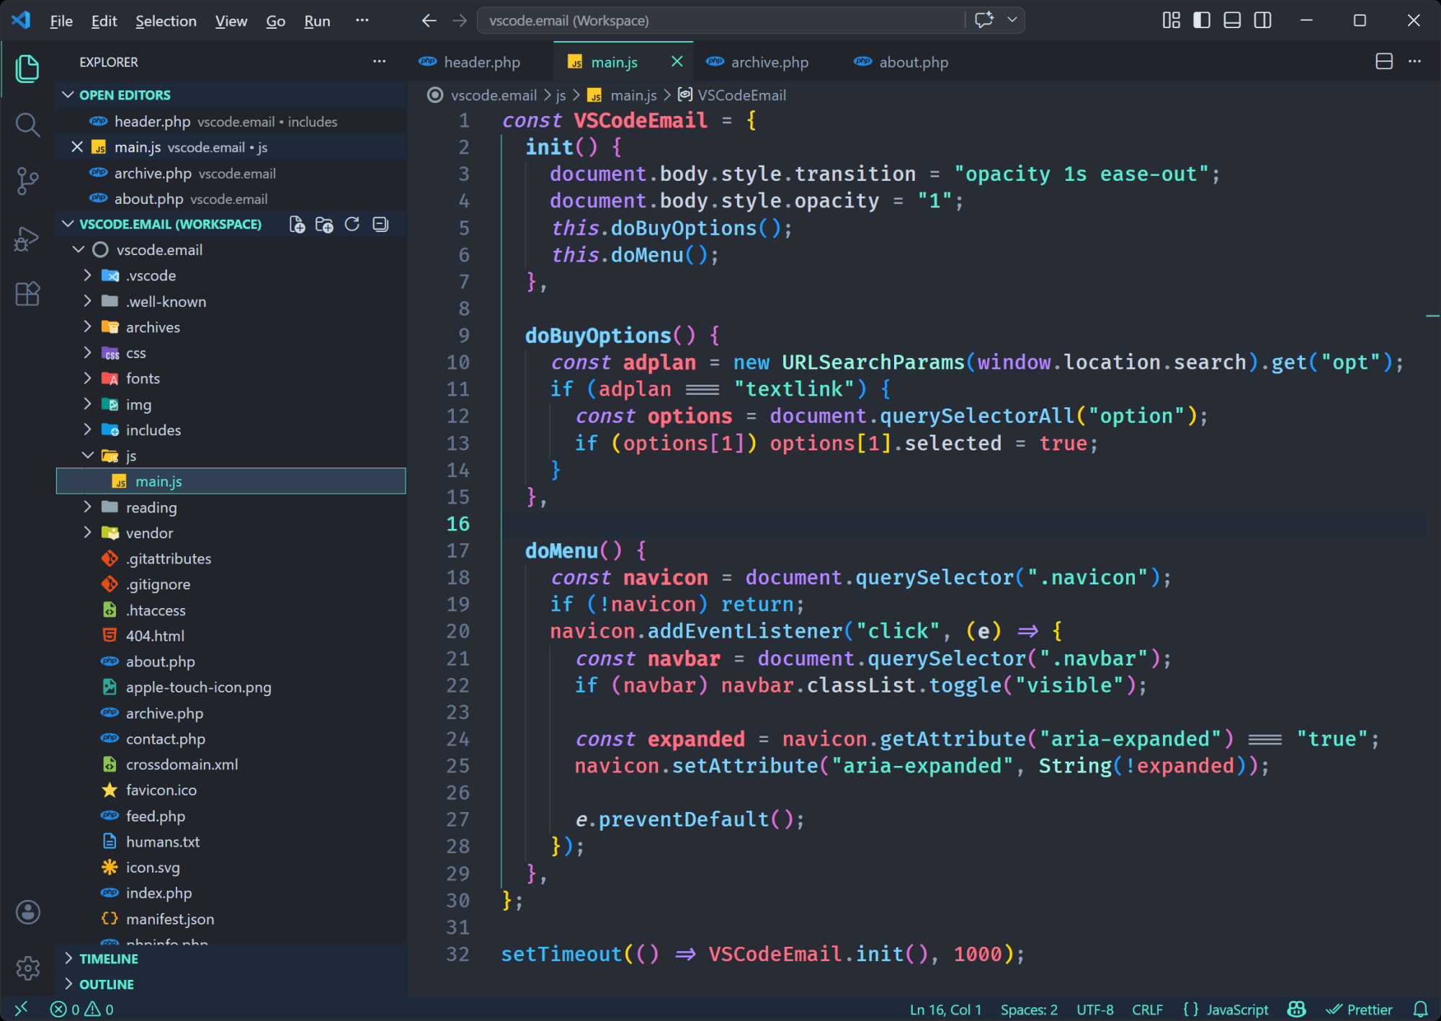Open Source Control view
Viewport: 1441px width, 1021px height.
(x=27, y=181)
